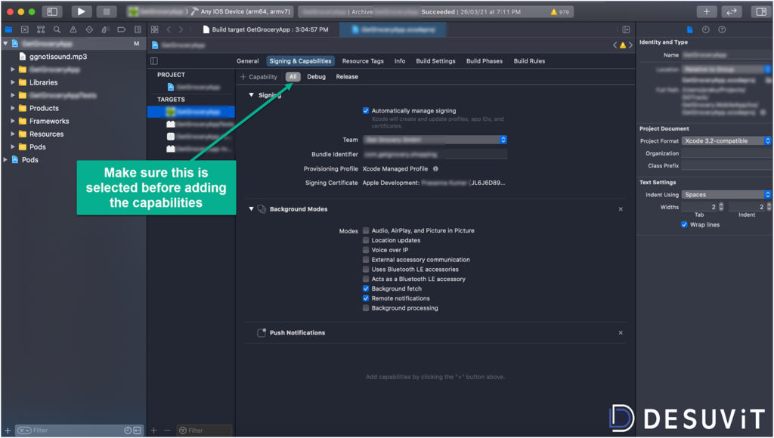774x438 pixels.
Task: Enable Voice over IP mode
Action: [366, 250]
